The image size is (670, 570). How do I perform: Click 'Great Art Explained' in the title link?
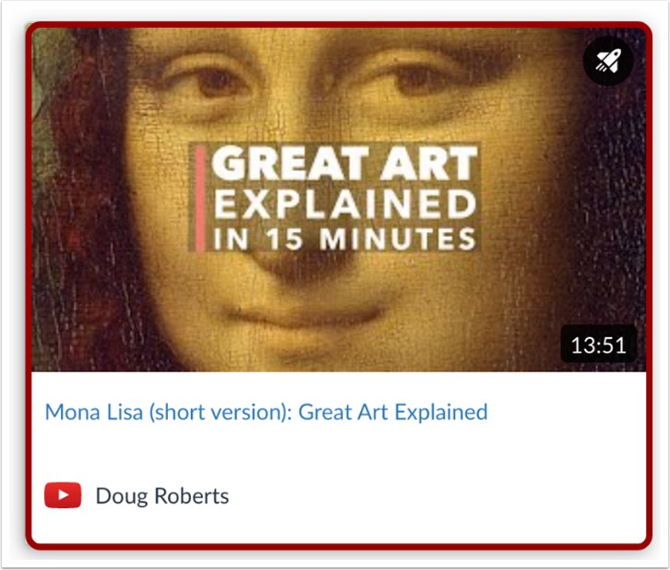[393, 412]
